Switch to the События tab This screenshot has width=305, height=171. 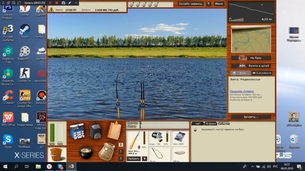click(224, 123)
